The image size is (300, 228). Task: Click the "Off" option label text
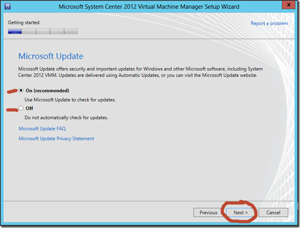[x=29, y=109]
